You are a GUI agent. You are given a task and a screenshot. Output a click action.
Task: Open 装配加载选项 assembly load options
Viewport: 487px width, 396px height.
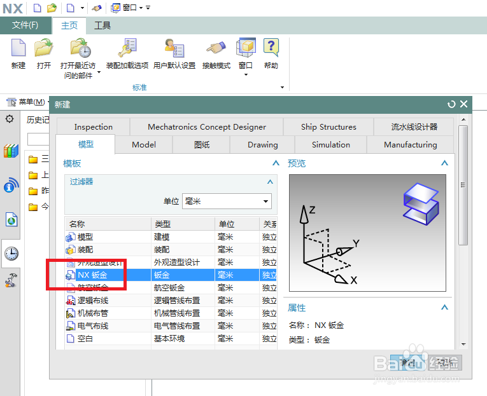[127, 48]
